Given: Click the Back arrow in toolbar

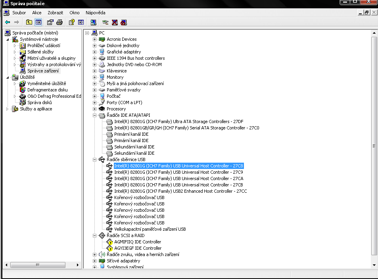Looking at the screenshot, I should click(x=7, y=22).
